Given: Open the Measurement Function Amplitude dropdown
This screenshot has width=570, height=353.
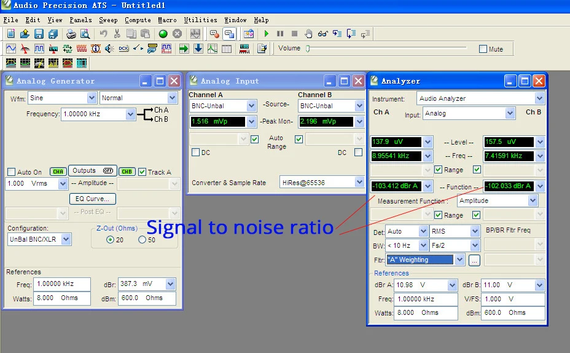Looking at the screenshot, I should (533, 200).
